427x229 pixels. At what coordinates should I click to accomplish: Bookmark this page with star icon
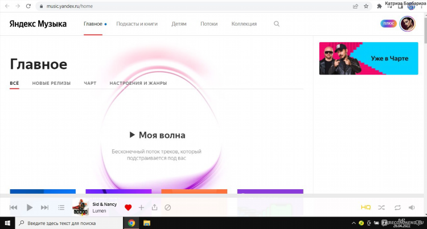[x=366, y=6]
